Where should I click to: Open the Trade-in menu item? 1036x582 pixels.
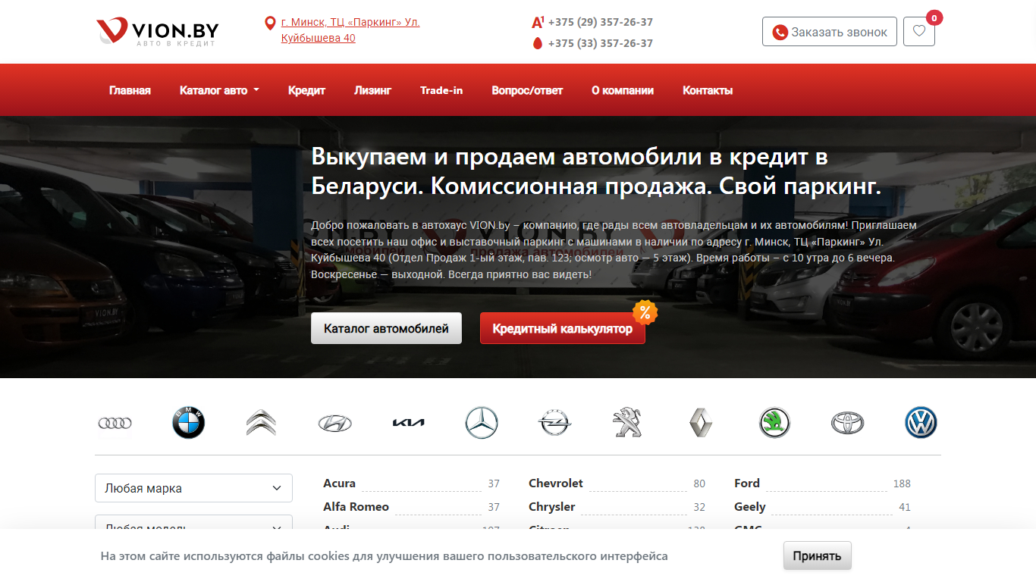pos(441,90)
